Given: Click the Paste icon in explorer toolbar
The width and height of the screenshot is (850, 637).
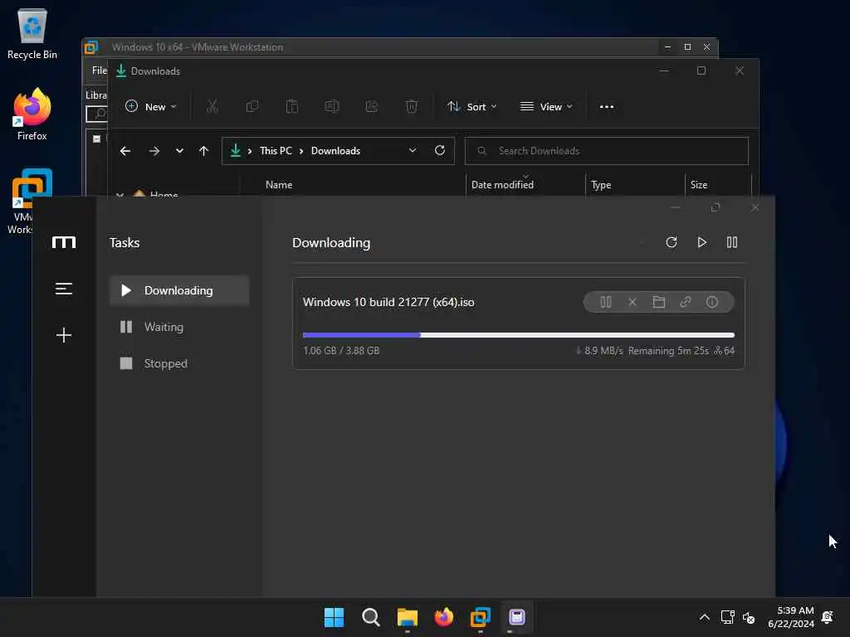Looking at the screenshot, I should (x=291, y=107).
